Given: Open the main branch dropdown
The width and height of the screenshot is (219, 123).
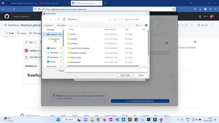Looking at the screenshot, I should pos(30,42).
